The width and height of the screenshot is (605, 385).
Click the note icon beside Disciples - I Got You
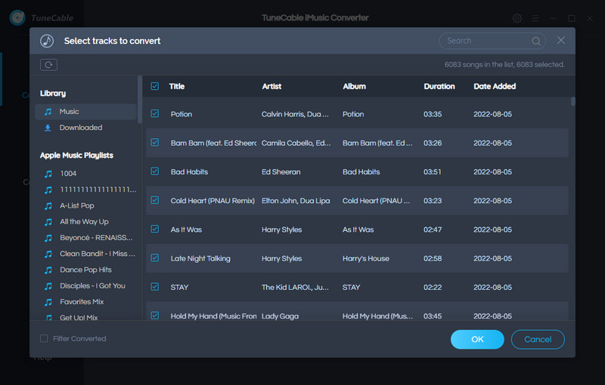click(x=48, y=285)
